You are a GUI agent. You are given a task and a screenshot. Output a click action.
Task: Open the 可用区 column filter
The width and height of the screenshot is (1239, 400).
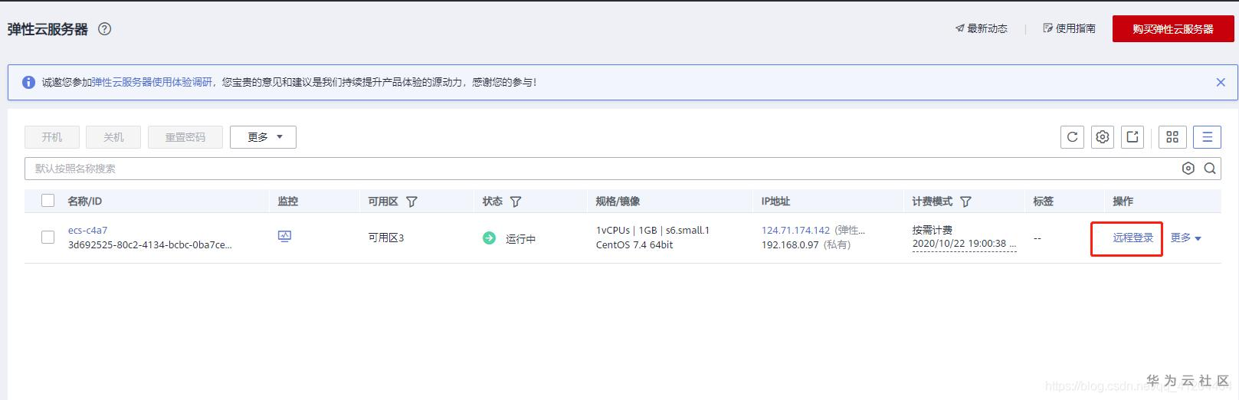pyautogui.click(x=411, y=202)
